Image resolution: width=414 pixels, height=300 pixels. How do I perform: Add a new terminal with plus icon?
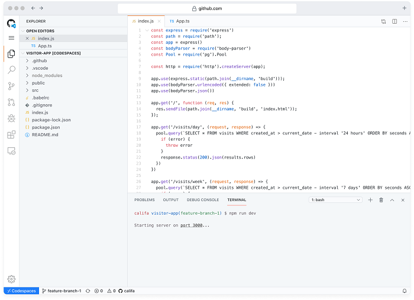pyautogui.click(x=370, y=200)
